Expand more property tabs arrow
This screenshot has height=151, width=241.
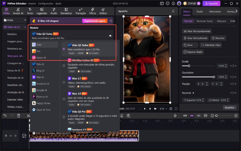tap(236, 11)
